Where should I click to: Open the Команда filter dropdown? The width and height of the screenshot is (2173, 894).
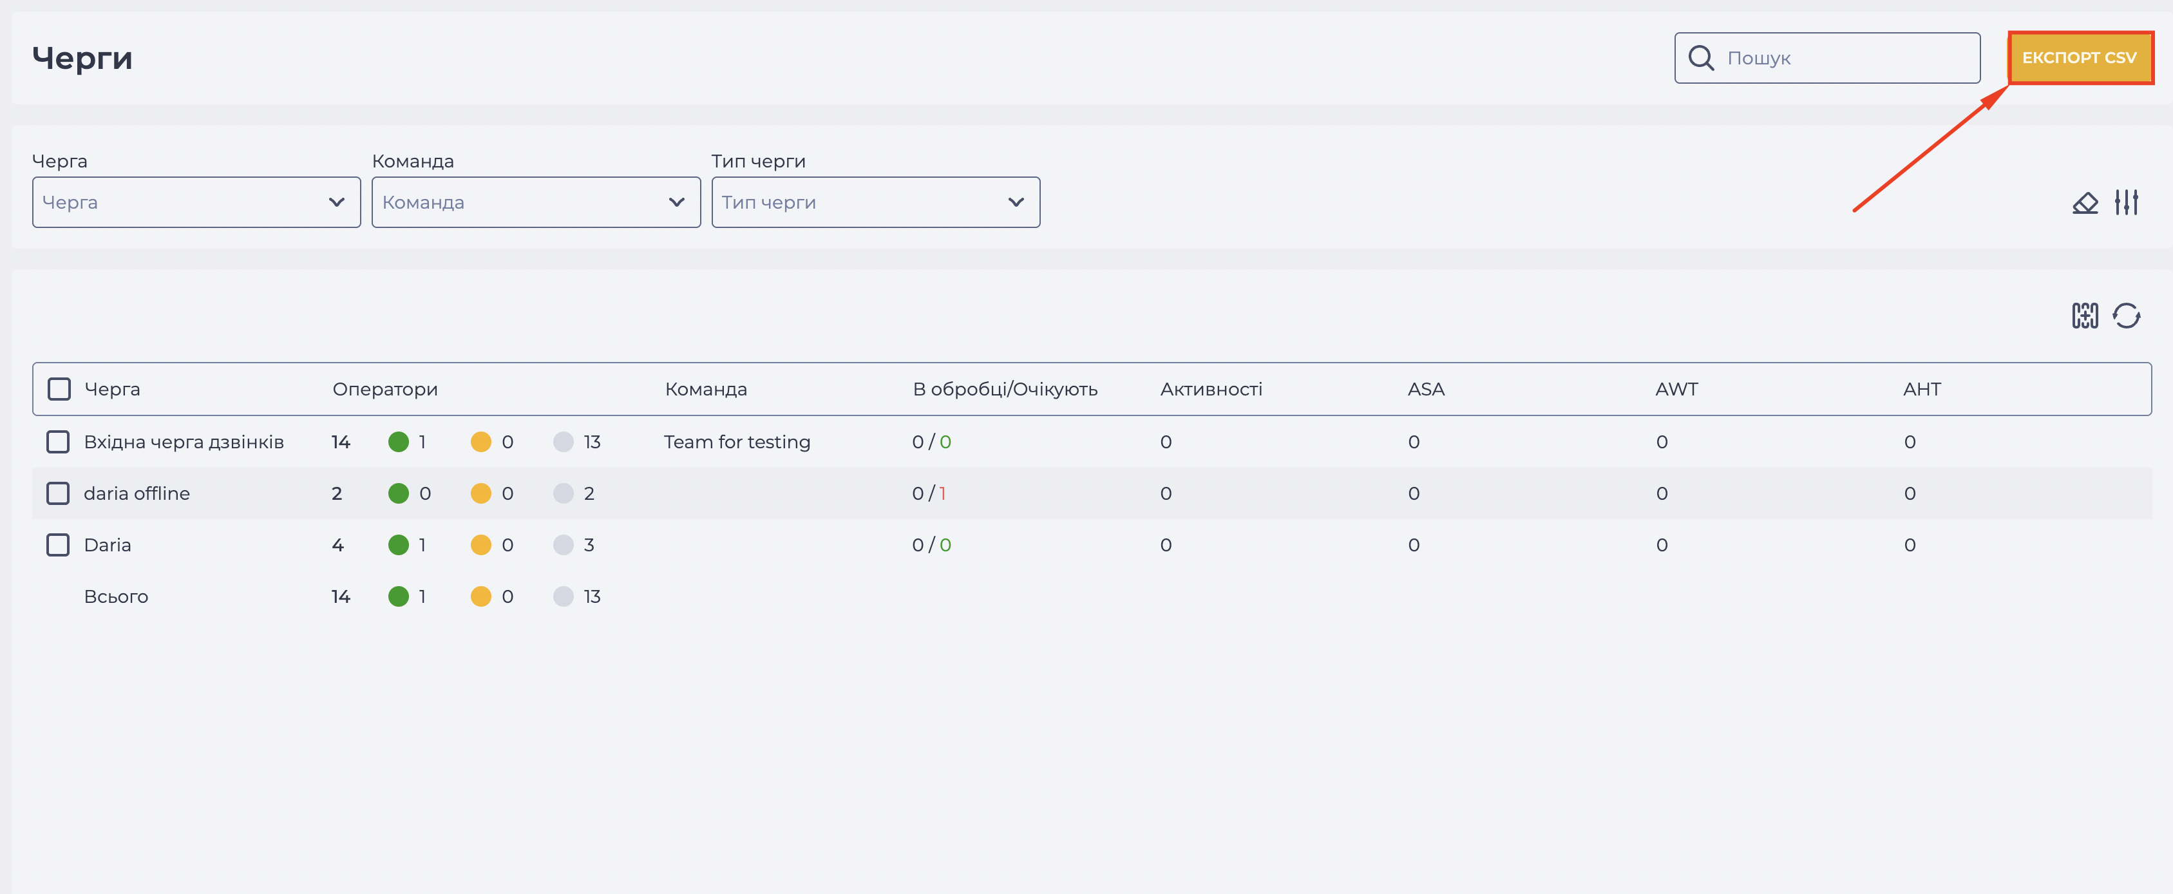(536, 202)
